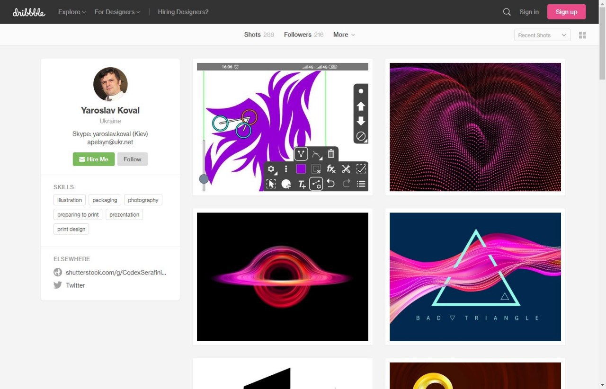Open the dotted heart wave shot
The image size is (606, 389).
[475, 127]
